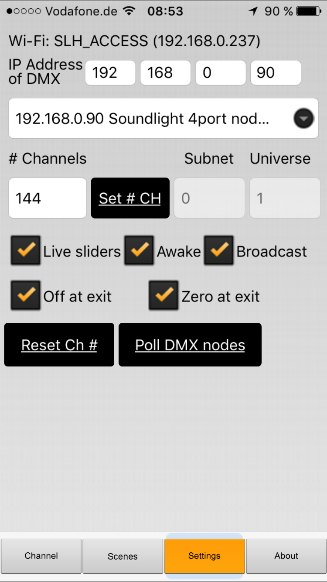327x582 pixels.
Task: Tap the last IP octet field 90
Action: tap(276, 72)
